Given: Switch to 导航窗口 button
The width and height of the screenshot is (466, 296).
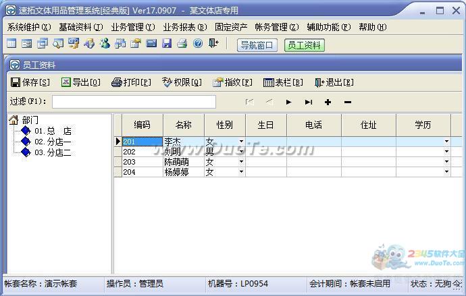Looking at the screenshot, I should tap(257, 45).
